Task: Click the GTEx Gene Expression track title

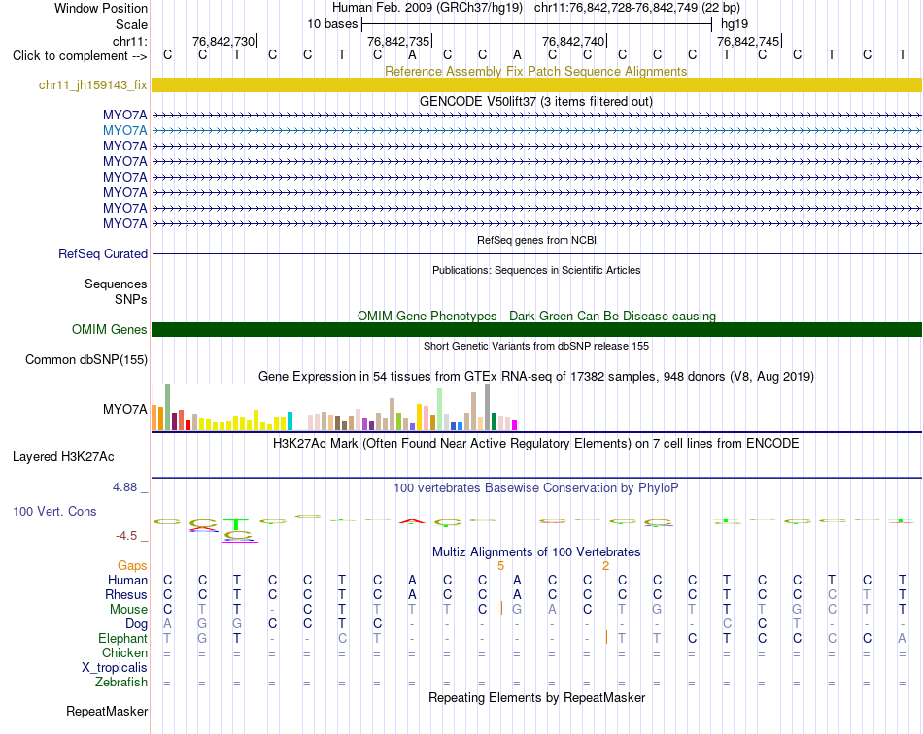Action: [536, 377]
